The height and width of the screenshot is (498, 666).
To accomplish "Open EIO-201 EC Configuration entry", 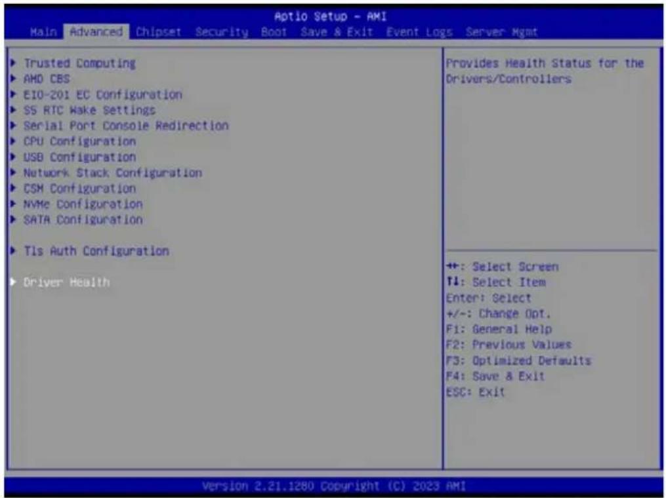I will [103, 94].
